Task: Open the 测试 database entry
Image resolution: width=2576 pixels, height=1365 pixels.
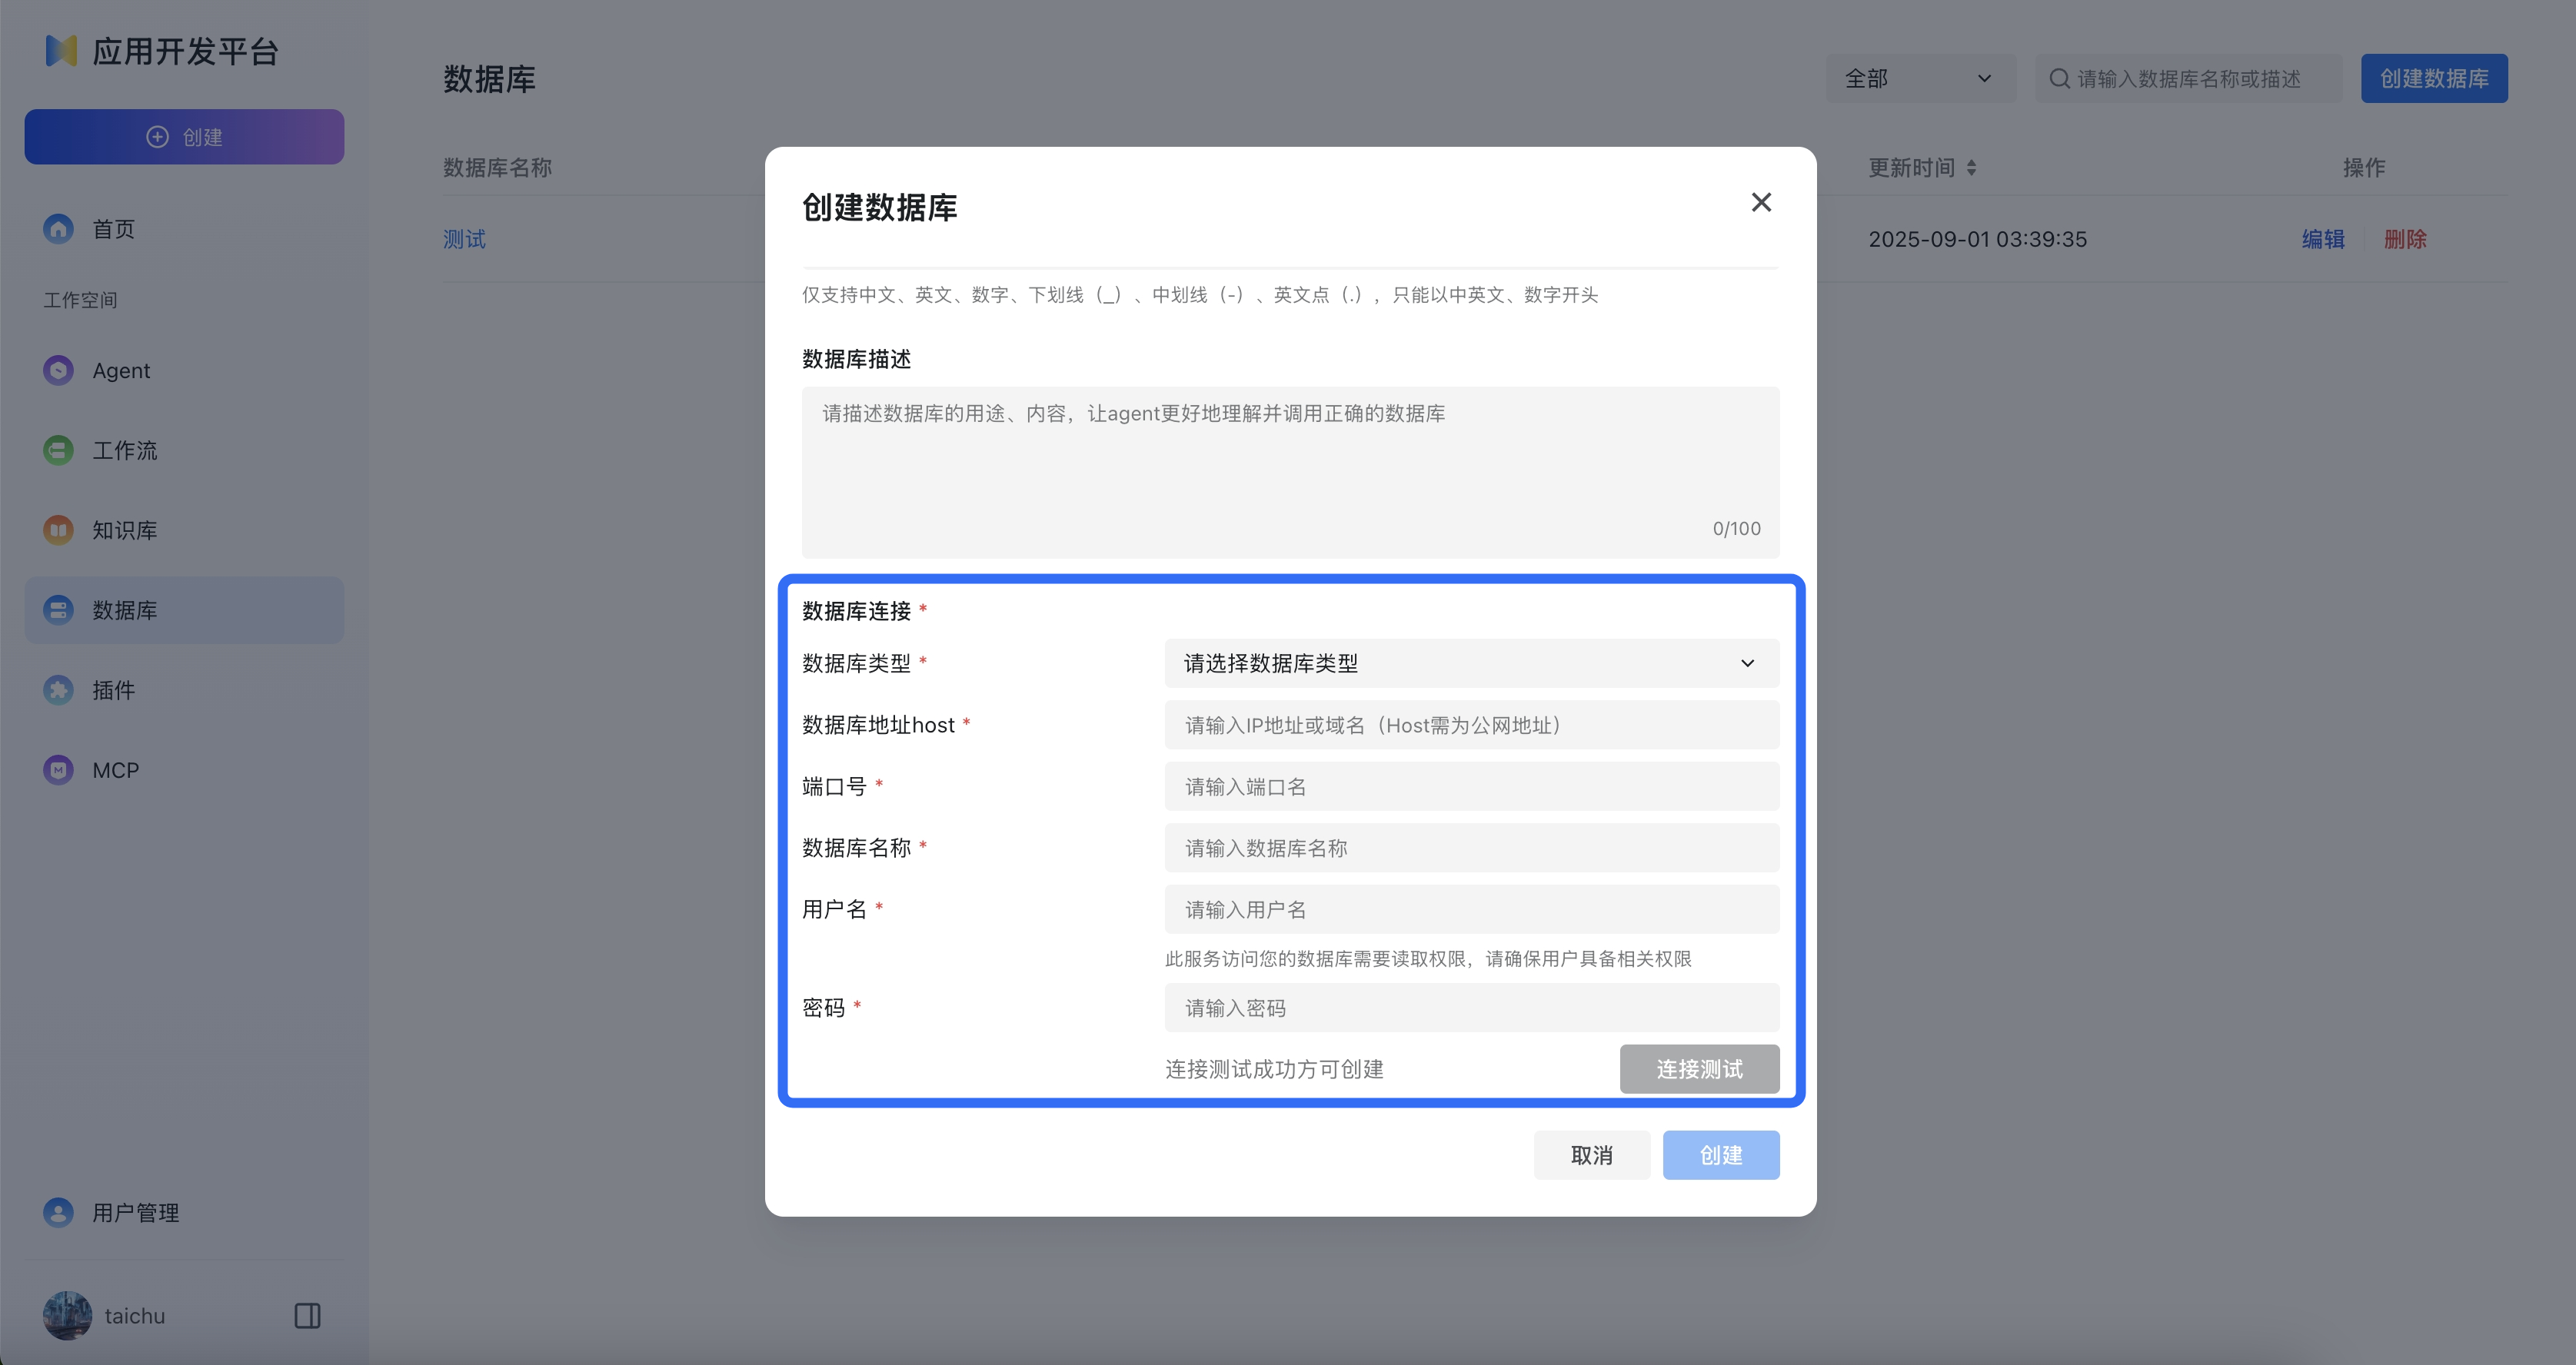Action: pos(464,239)
